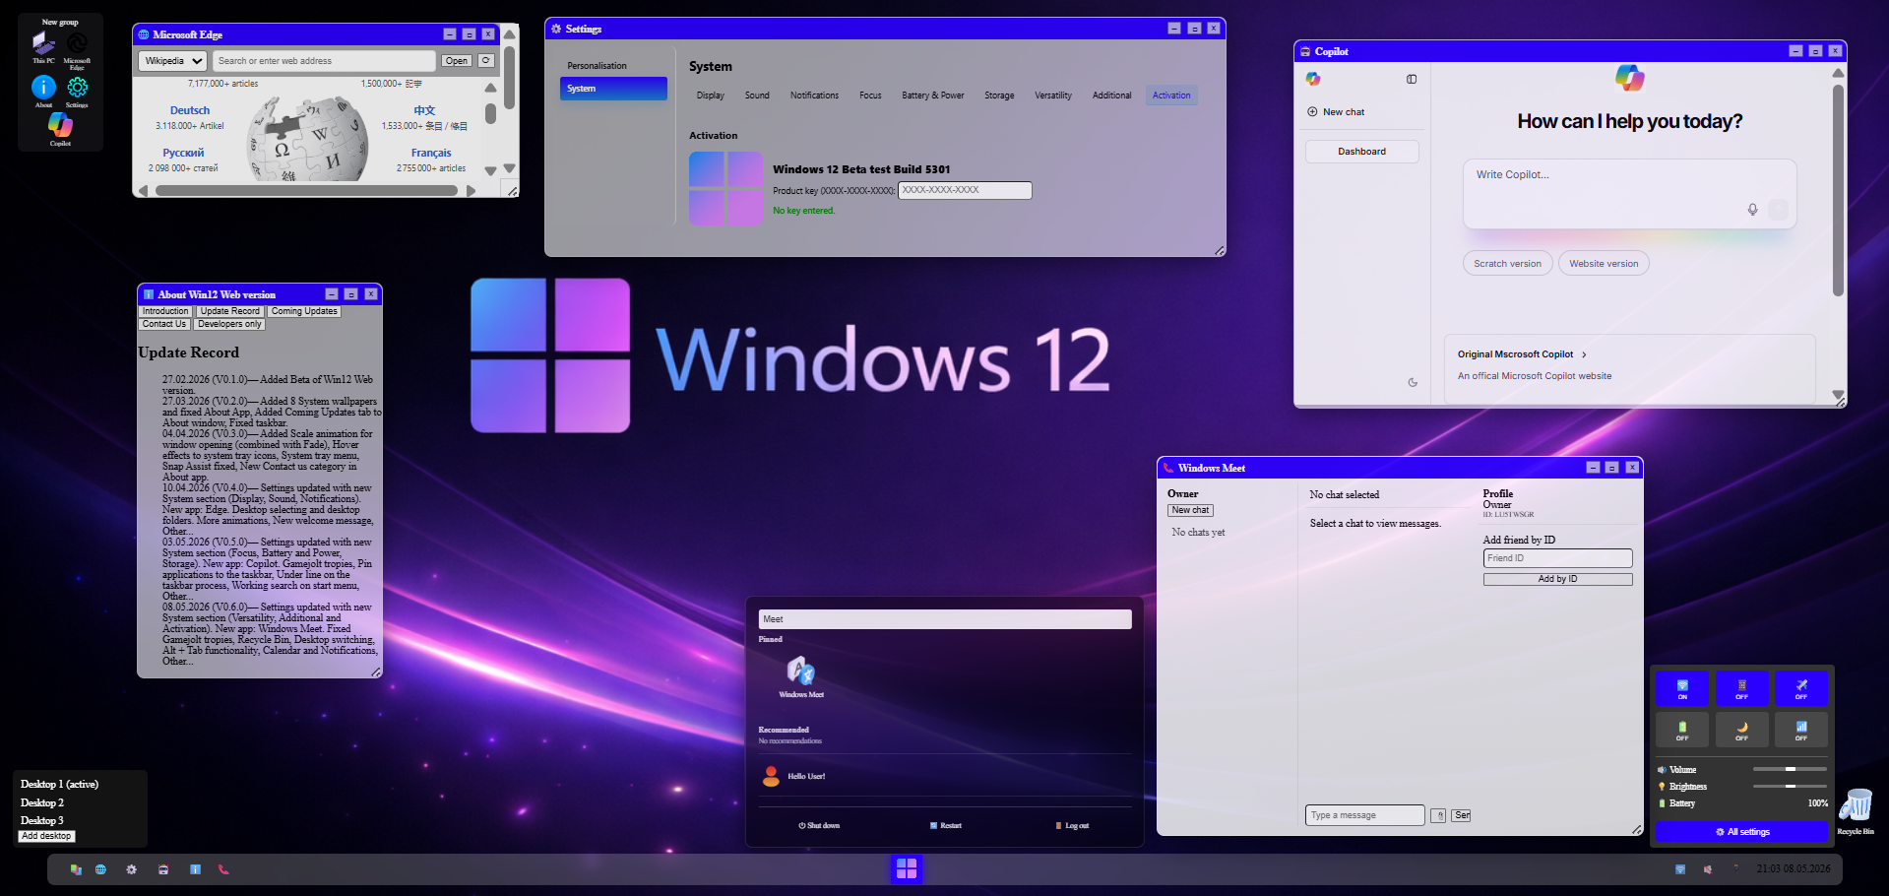Open the Display tab in Settings

(x=711, y=96)
